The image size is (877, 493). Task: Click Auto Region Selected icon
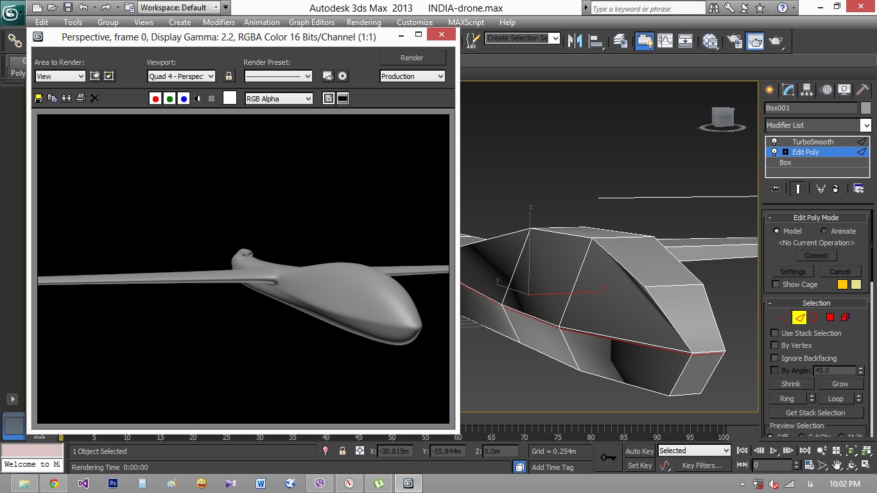(109, 76)
